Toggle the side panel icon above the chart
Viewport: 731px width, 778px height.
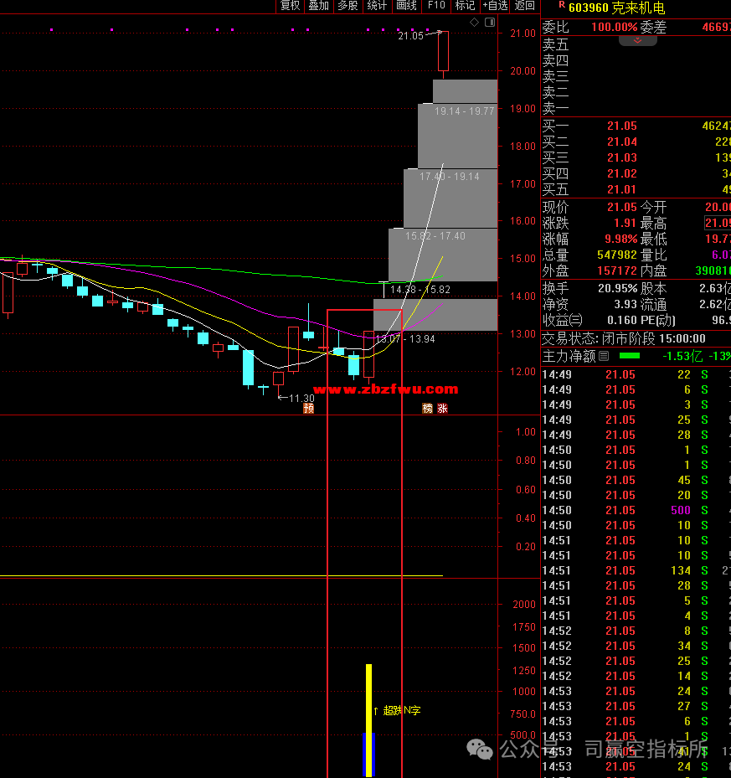(x=490, y=23)
